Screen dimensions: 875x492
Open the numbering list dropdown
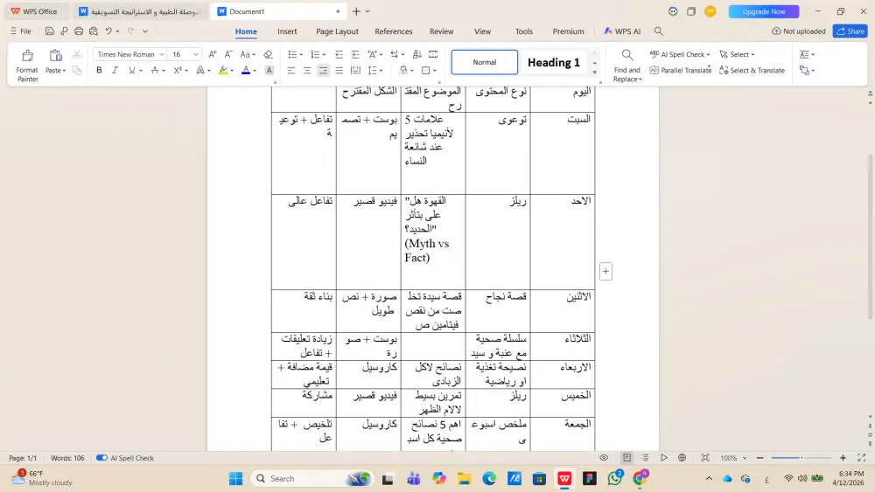324,54
